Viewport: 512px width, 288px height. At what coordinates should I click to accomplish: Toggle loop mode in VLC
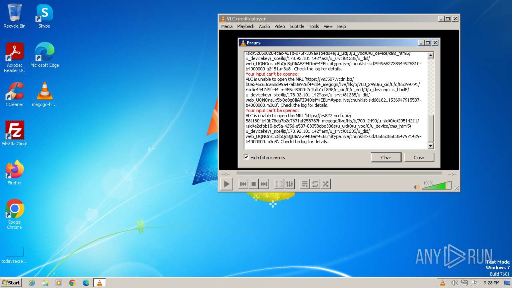point(315,184)
